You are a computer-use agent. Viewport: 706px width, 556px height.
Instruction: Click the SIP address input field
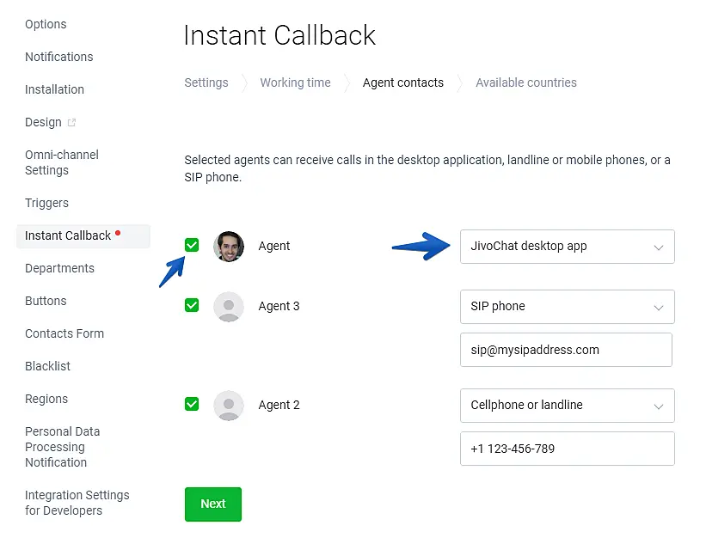point(566,351)
